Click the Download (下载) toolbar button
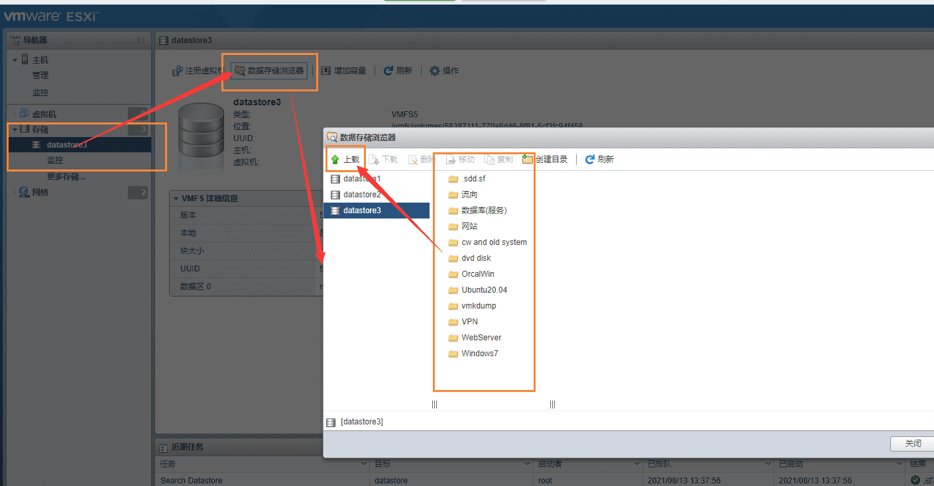Viewport: 934px width, 486px height. click(x=383, y=160)
